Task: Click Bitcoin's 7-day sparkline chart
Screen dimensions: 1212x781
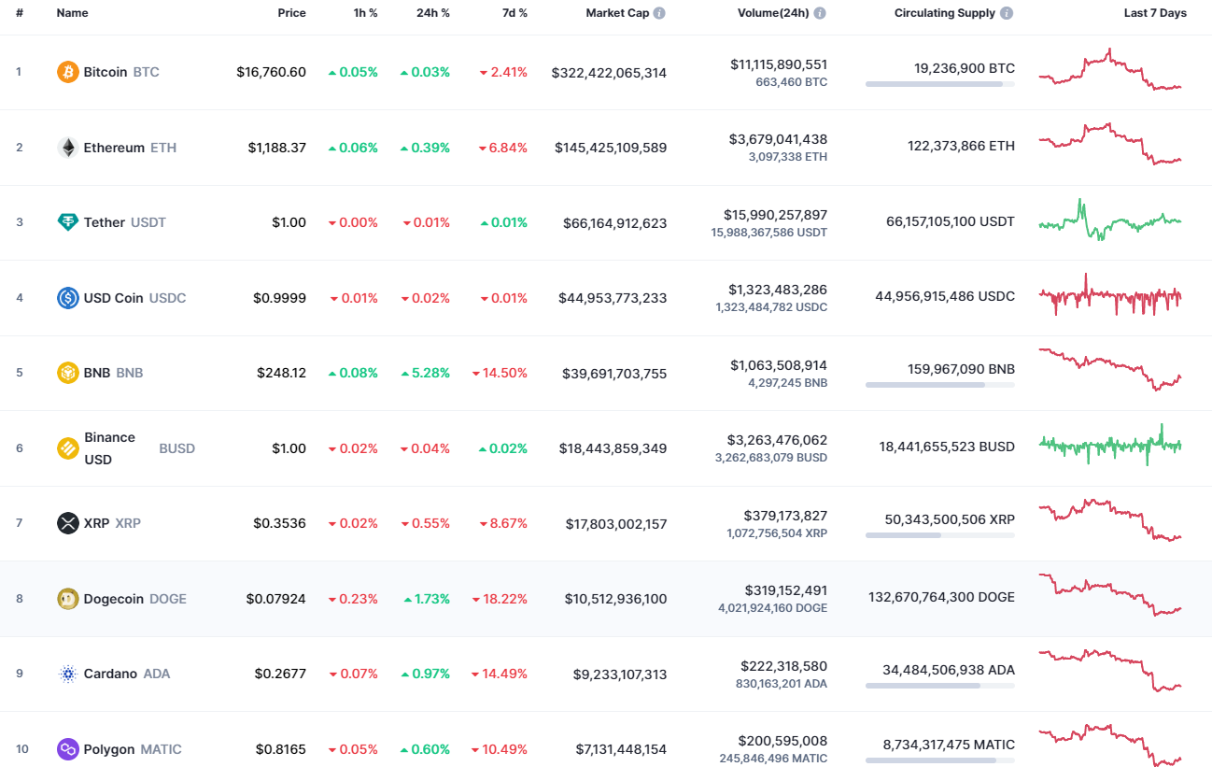Action: coord(1109,71)
